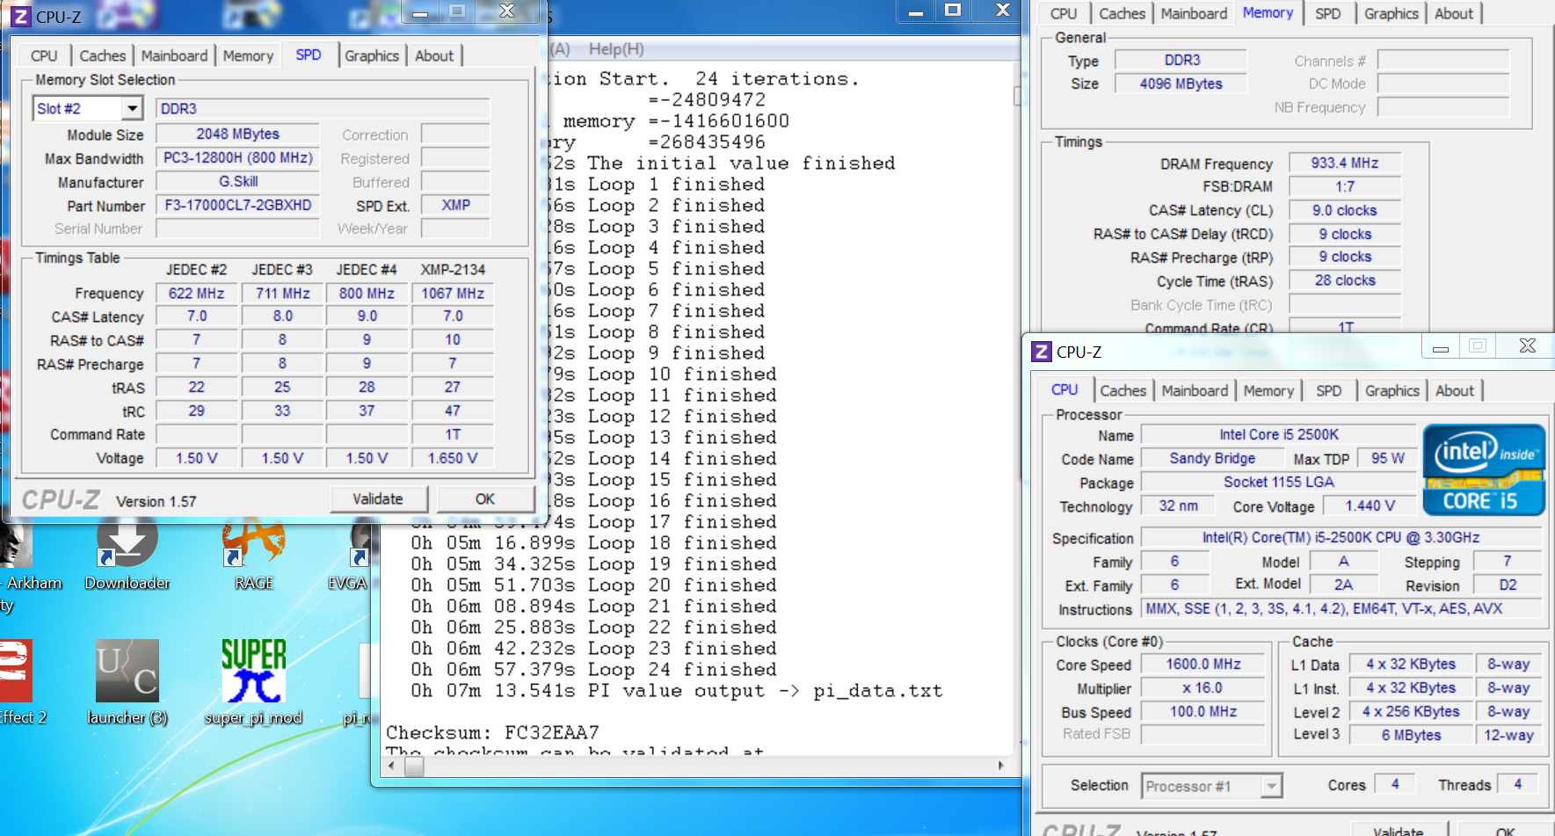
Task: Click the Loop 24 finished line
Action: (x=594, y=669)
